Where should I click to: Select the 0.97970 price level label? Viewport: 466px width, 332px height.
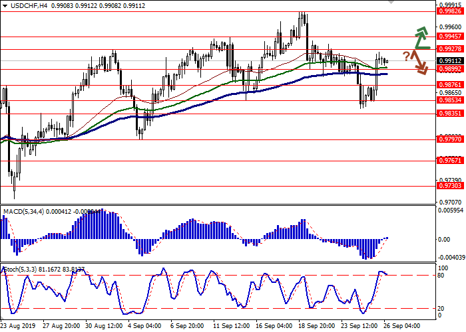[x=449, y=139]
